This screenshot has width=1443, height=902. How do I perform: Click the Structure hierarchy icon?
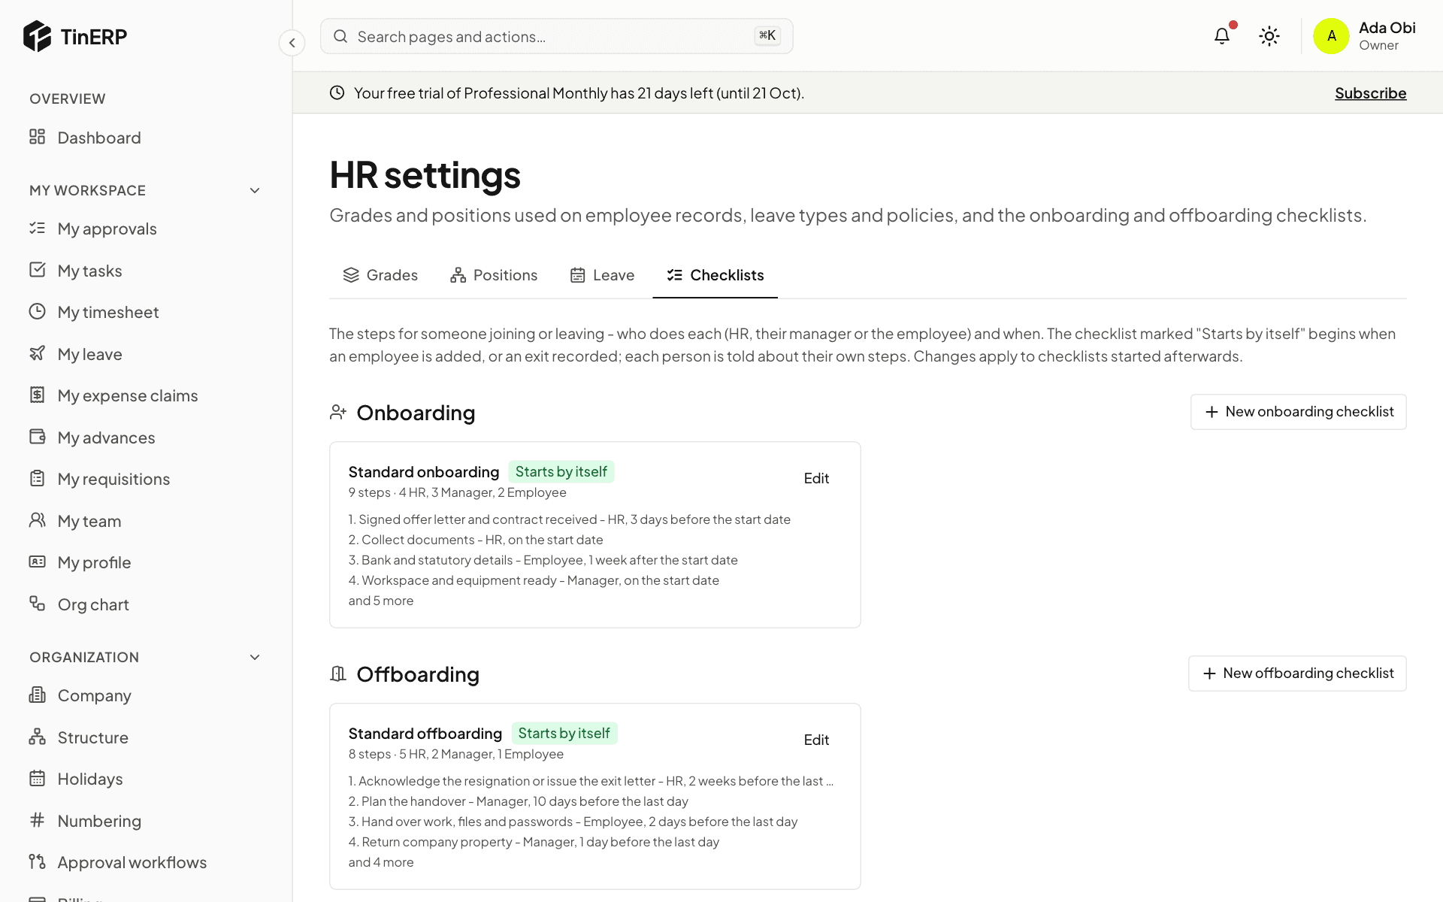click(x=37, y=737)
